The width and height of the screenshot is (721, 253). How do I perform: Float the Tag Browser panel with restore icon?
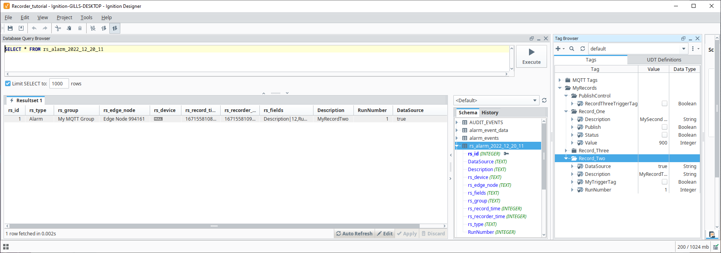pyautogui.click(x=683, y=38)
